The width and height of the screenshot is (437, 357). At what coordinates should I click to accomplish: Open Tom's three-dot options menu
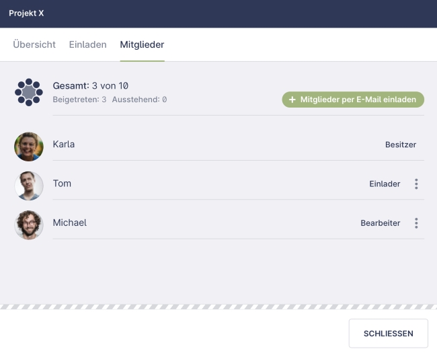coord(417,184)
